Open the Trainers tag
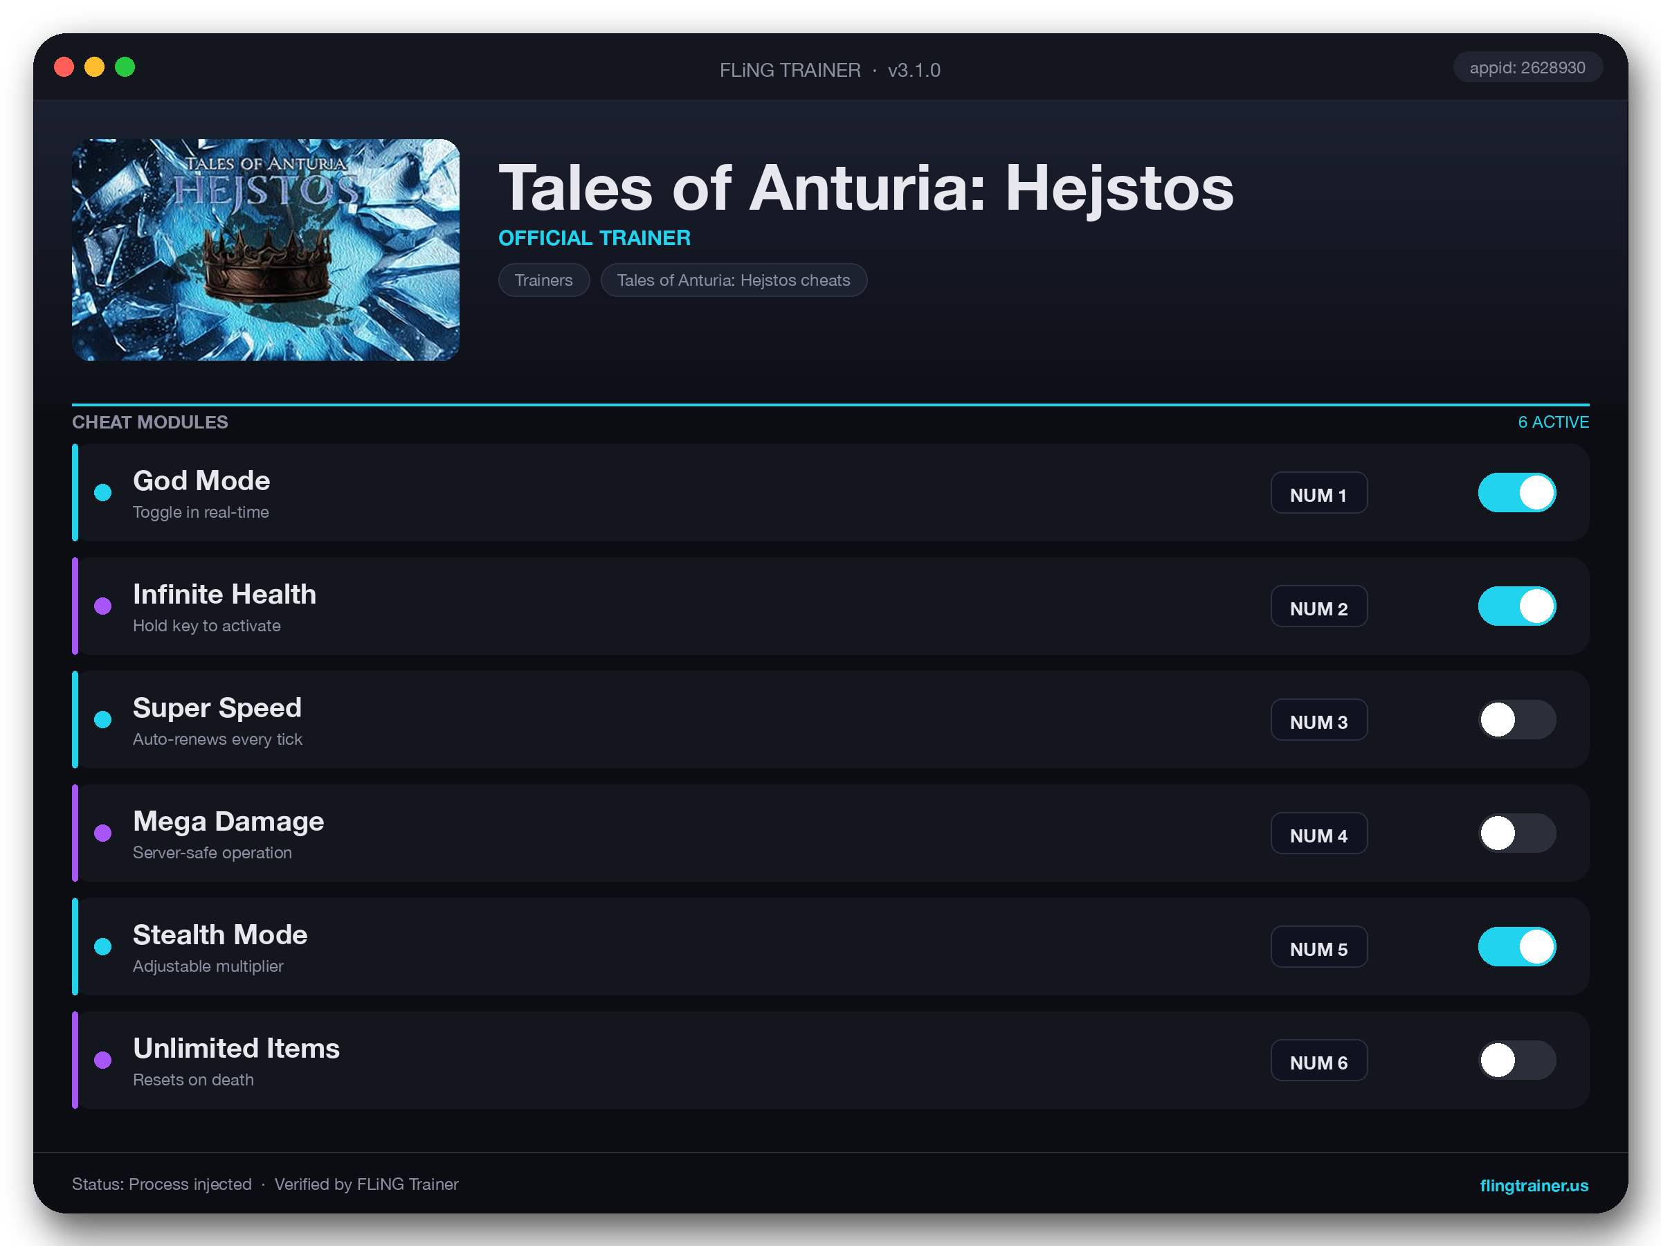Image resolution: width=1661 pixels, height=1246 pixels. 544,280
